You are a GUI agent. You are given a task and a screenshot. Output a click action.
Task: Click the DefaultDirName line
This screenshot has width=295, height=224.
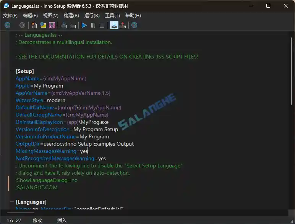tap(68, 108)
